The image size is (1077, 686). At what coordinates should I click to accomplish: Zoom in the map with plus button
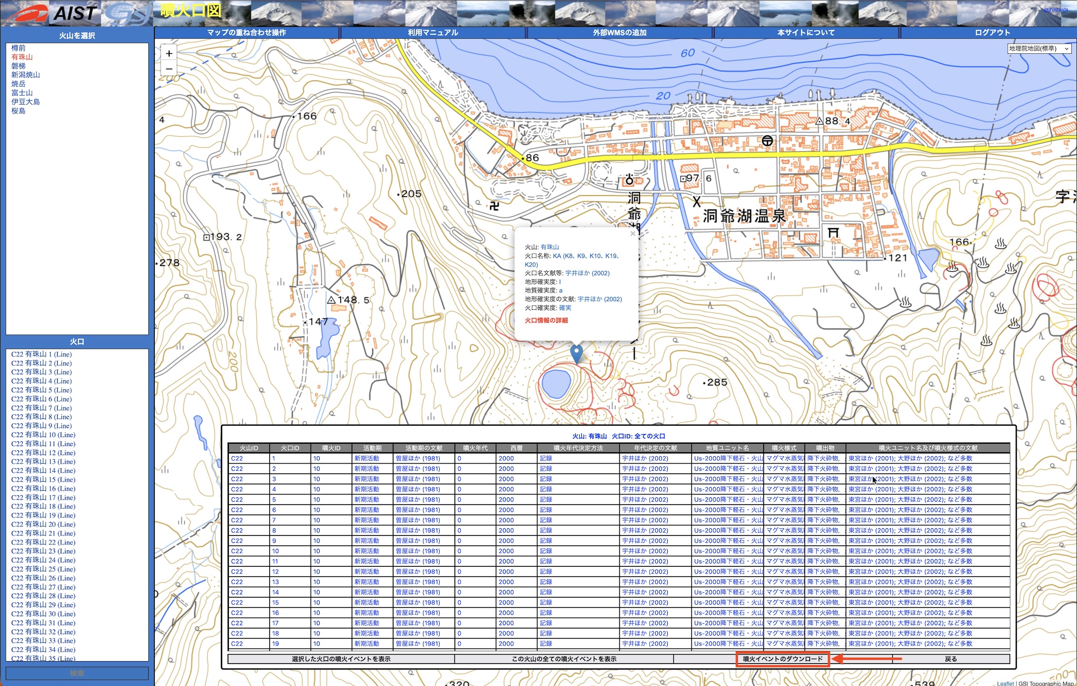(169, 54)
